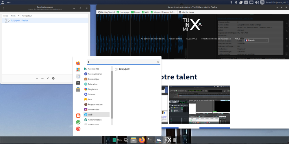Click the search magnifier icon in menu search box
Image resolution: width=289 pixels, height=144 pixels.
tap(158, 62)
